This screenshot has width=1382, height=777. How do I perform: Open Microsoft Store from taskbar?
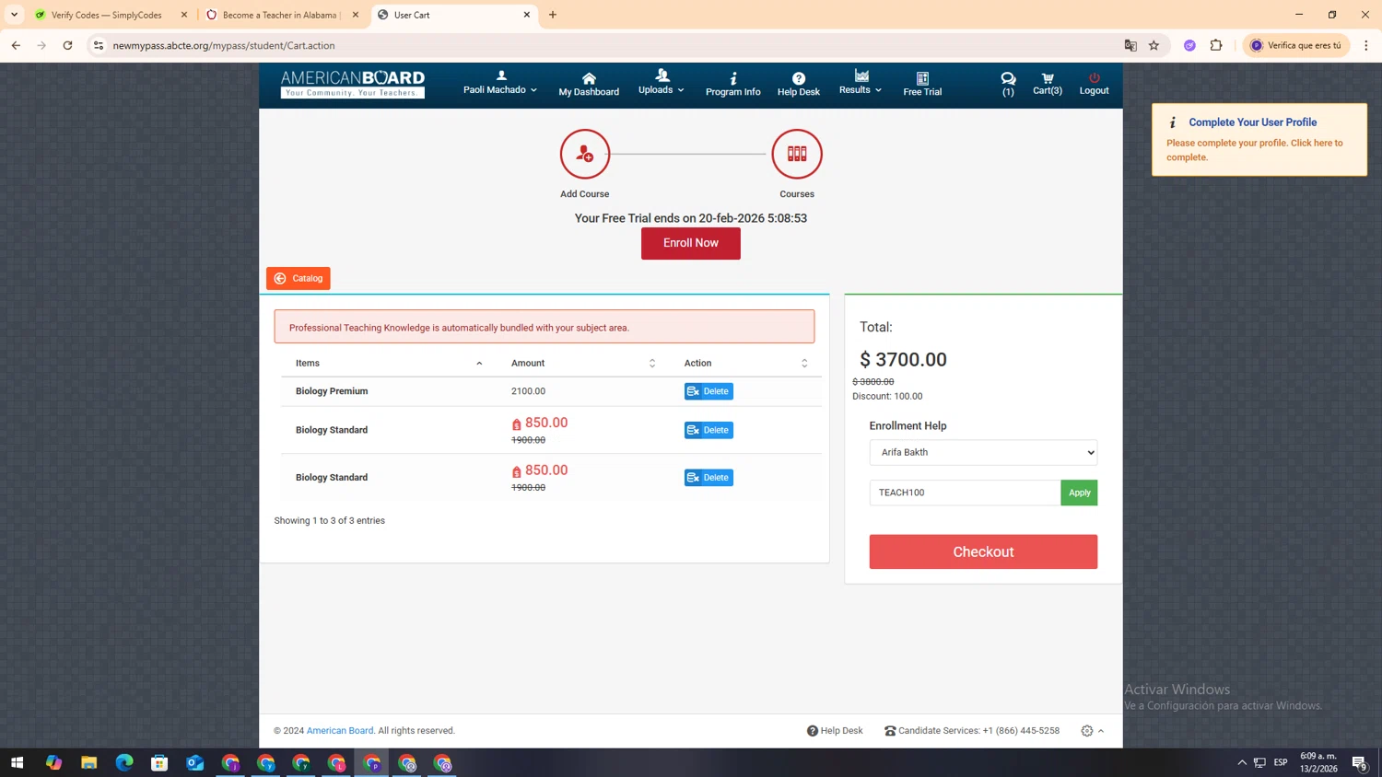coord(159,763)
